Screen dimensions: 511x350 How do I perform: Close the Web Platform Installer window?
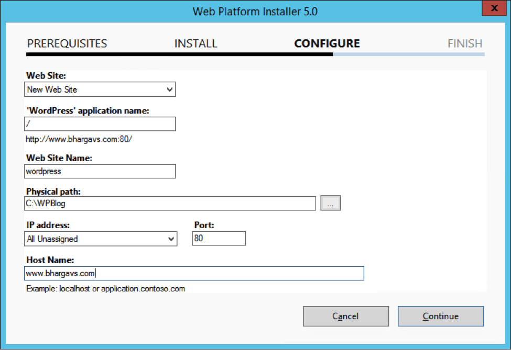point(494,8)
